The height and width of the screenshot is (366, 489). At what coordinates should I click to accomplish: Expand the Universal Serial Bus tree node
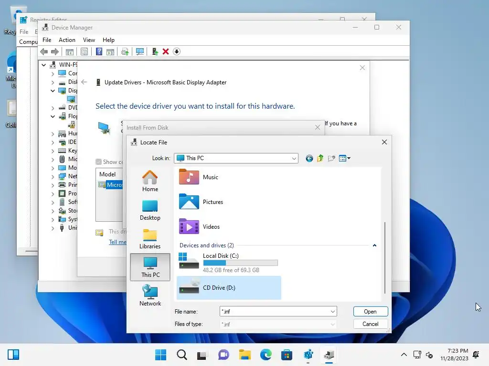pos(53,228)
